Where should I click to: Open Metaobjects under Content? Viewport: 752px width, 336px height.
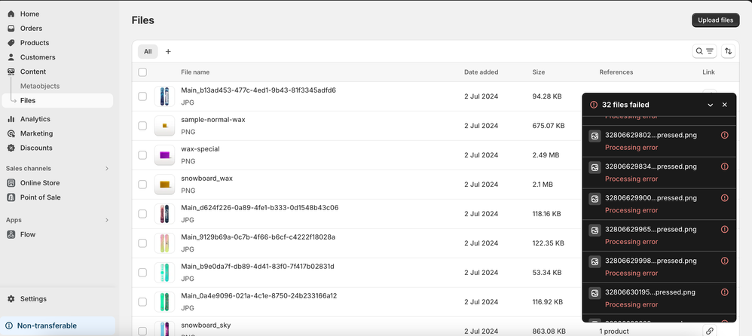point(40,86)
